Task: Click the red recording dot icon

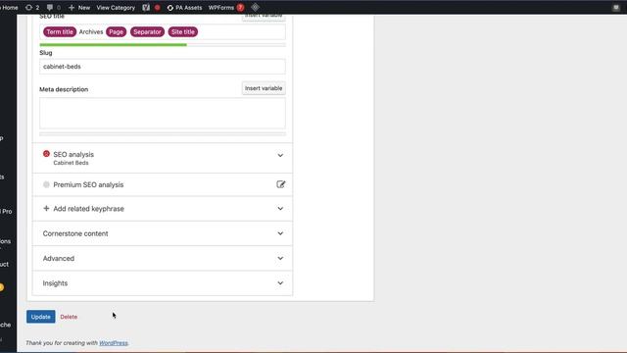Action: 157,7
